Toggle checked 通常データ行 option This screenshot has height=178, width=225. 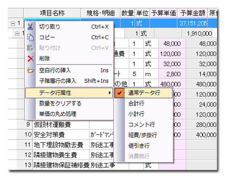pyautogui.click(x=143, y=93)
